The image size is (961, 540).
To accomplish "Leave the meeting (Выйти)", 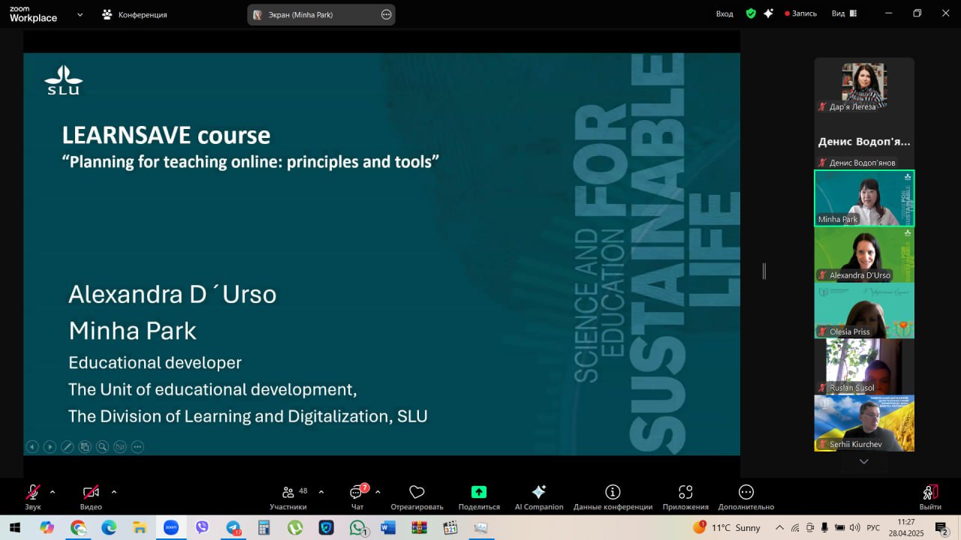I will coord(930,497).
